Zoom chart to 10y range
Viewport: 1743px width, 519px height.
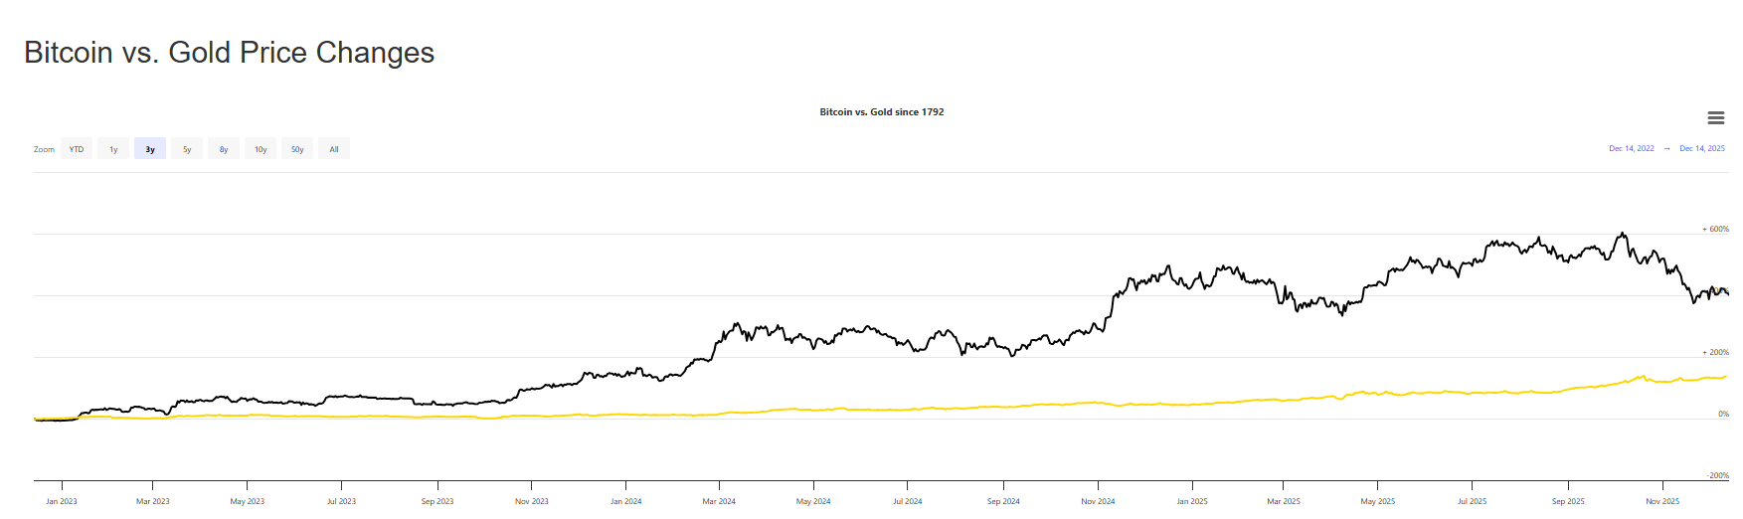coord(261,149)
